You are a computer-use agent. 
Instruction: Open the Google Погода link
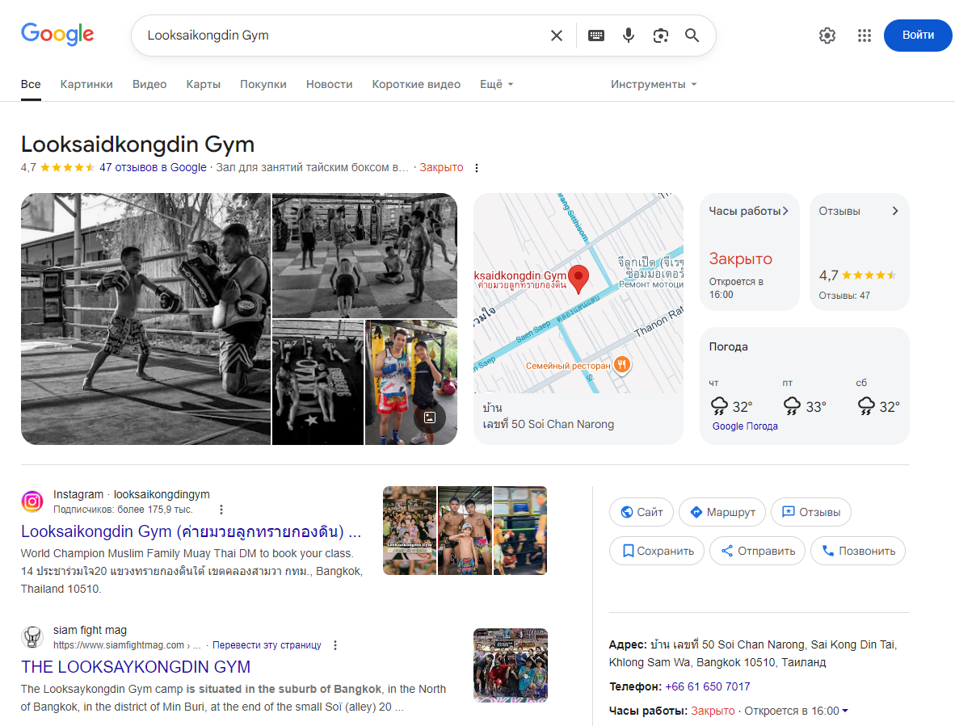point(745,426)
